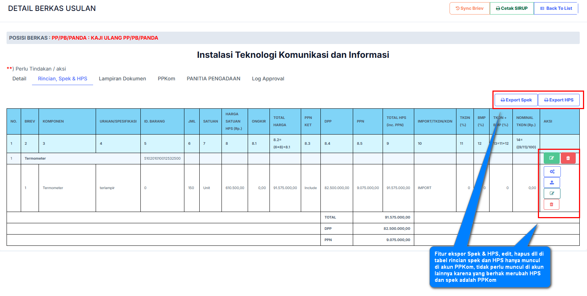This screenshot has height=296, width=587.
Task: Export the specification via Export Spek
Action: (x=516, y=100)
